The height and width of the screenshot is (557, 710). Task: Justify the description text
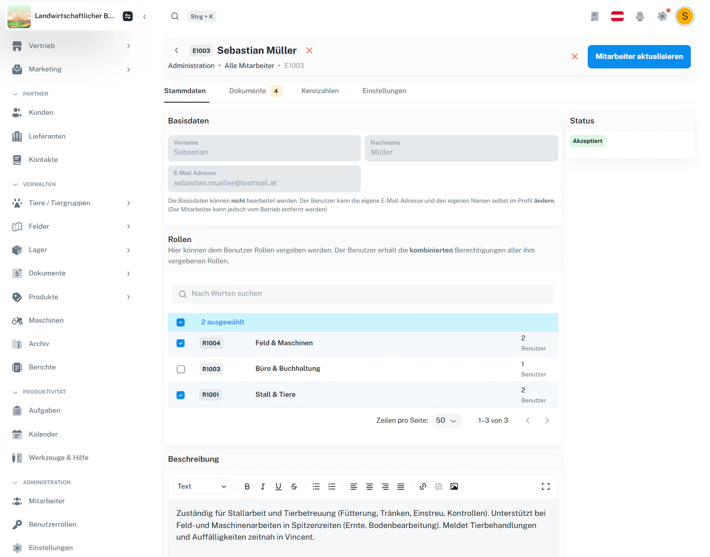click(x=401, y=486)
